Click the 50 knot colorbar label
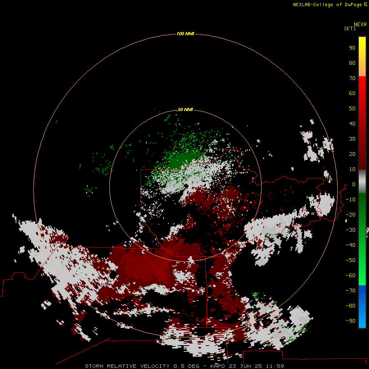 point(352,109)
